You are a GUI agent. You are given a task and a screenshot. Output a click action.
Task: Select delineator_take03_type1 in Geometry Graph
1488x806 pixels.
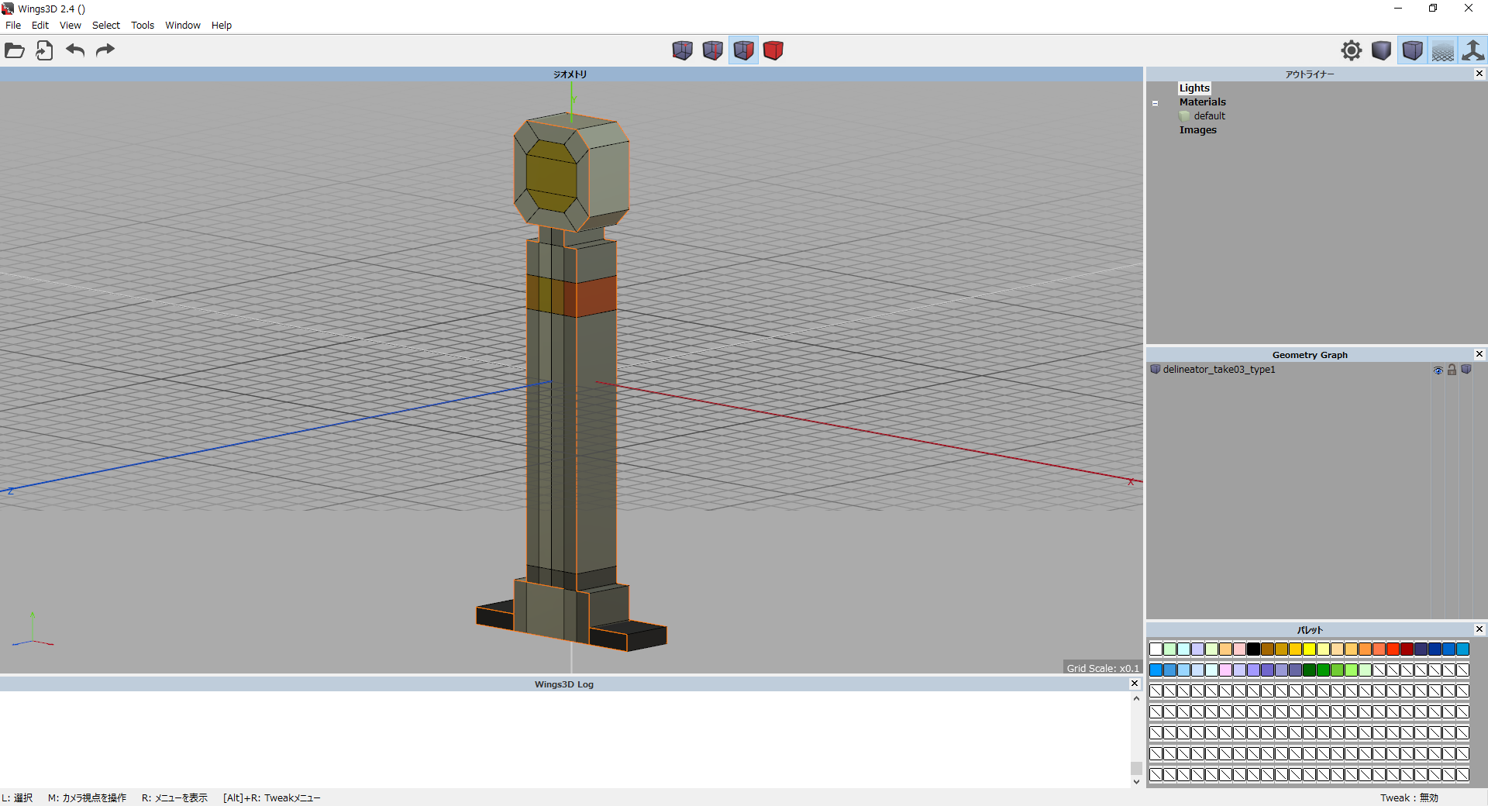point(1218,370)
